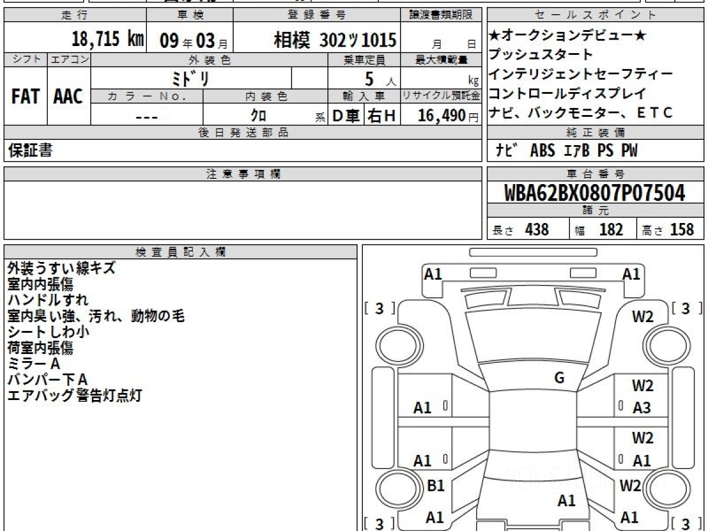708x531 pixels.
Task: Click the length value 438
Action: 536,229
